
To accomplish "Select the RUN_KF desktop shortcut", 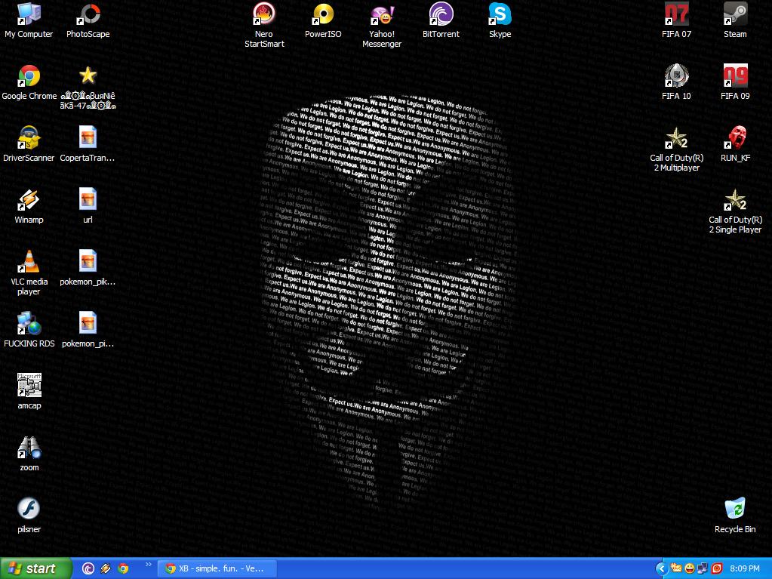I will pyautogui.click(x=735, y=144).
